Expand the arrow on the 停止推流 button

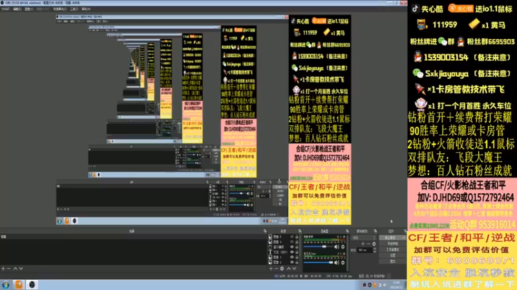coord(404,237)
